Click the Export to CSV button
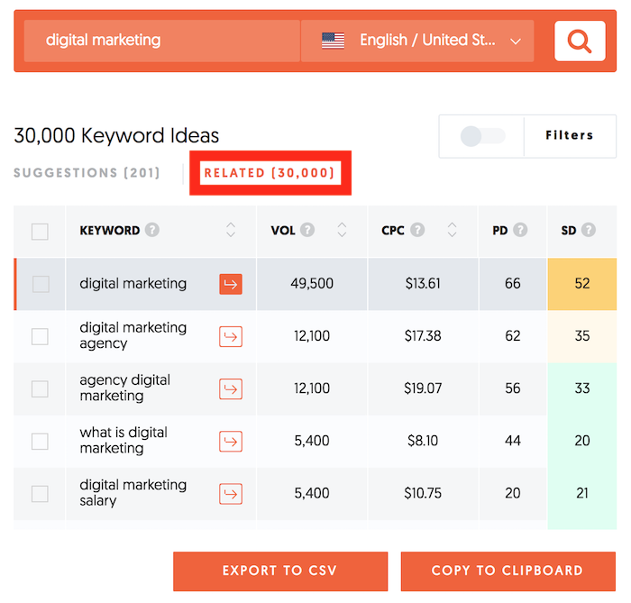Image resolution: width=631 pixels, height=603 pixels. pos(280,571)
